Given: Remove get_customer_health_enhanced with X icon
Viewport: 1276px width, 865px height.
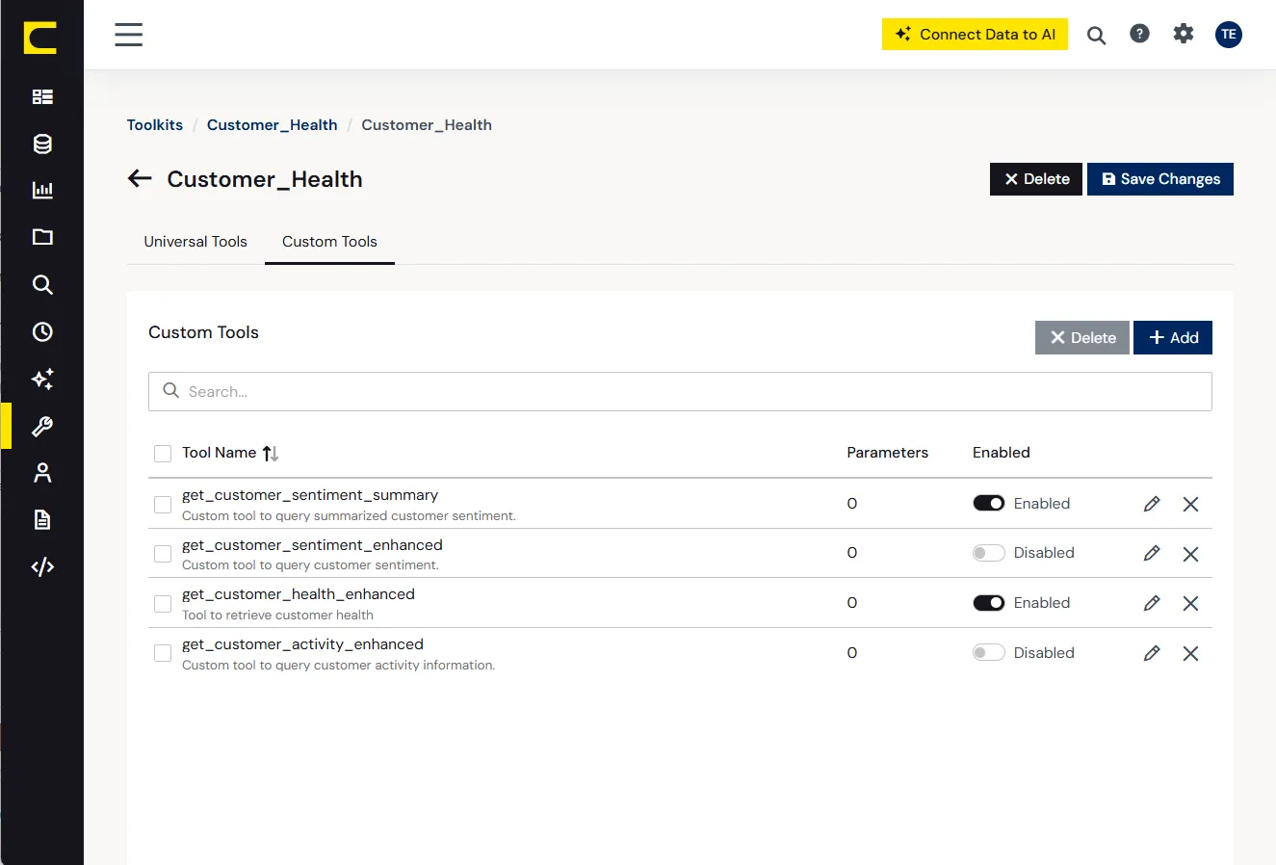Looking at the screenshot, I should [1190, 604].
